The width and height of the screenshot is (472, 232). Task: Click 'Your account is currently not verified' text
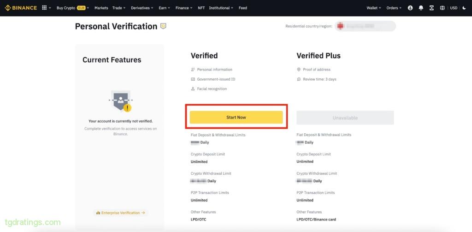tap(120, 121)
